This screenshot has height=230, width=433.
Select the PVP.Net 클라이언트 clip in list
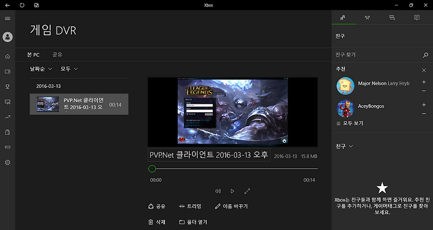79,104
